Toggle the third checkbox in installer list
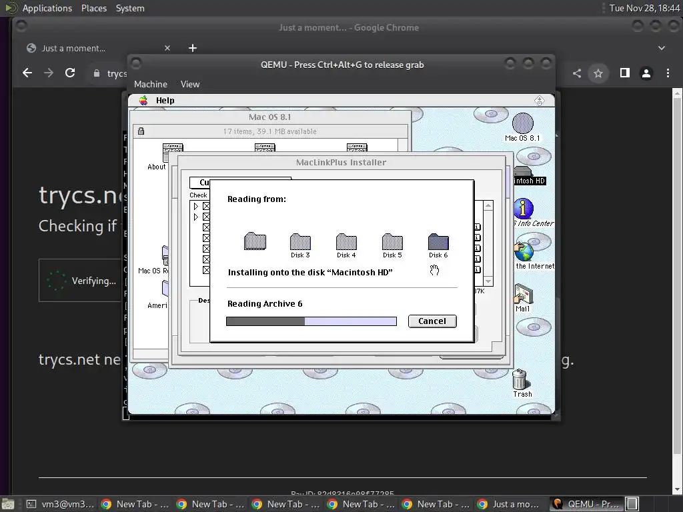Image resolution: width=683 pixels, height=512 pixels. tap(207, 227)
